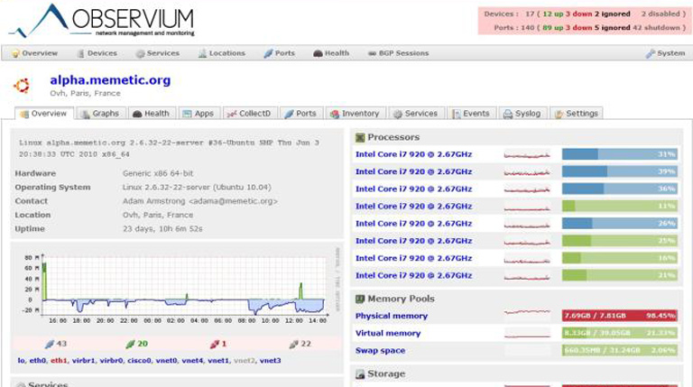
Task: Open the Devices menu
Action: coord(97,53)
